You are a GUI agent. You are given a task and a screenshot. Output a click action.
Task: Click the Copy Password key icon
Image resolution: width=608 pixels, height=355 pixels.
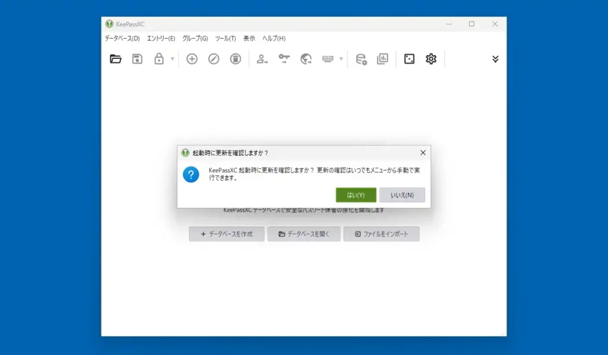284,59
